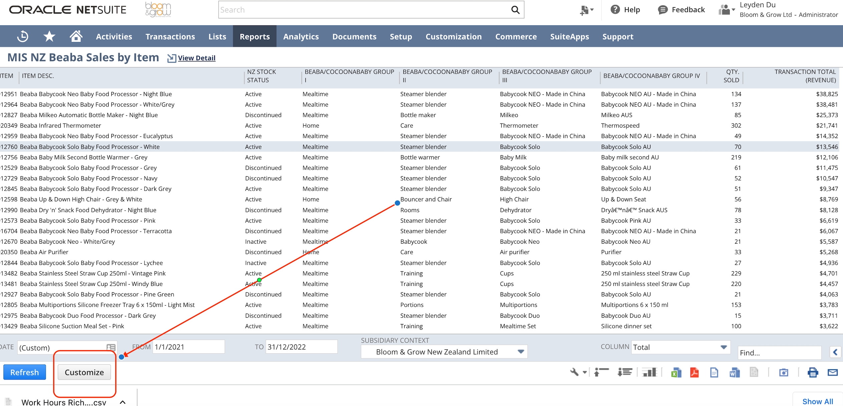Click the Expand All rows icon
The image size is (843, 406).
(625, 372)
